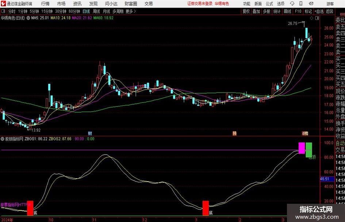Click the MA5: 25.01 indicator value
This screenshot has height=222, width=345.
pyautogui.click(x=40, y=18)
